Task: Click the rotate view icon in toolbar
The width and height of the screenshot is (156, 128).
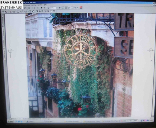Action: tap(75, 8)
